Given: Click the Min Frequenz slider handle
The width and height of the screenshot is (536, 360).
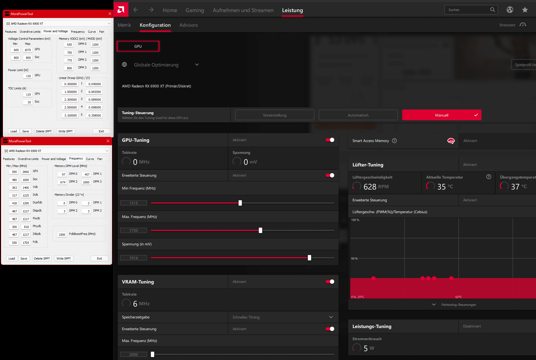Looking at the screenshot, I should coord(240,203).
